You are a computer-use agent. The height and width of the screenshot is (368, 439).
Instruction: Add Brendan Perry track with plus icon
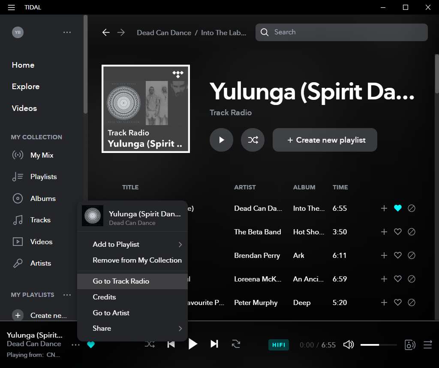point(384,255)
